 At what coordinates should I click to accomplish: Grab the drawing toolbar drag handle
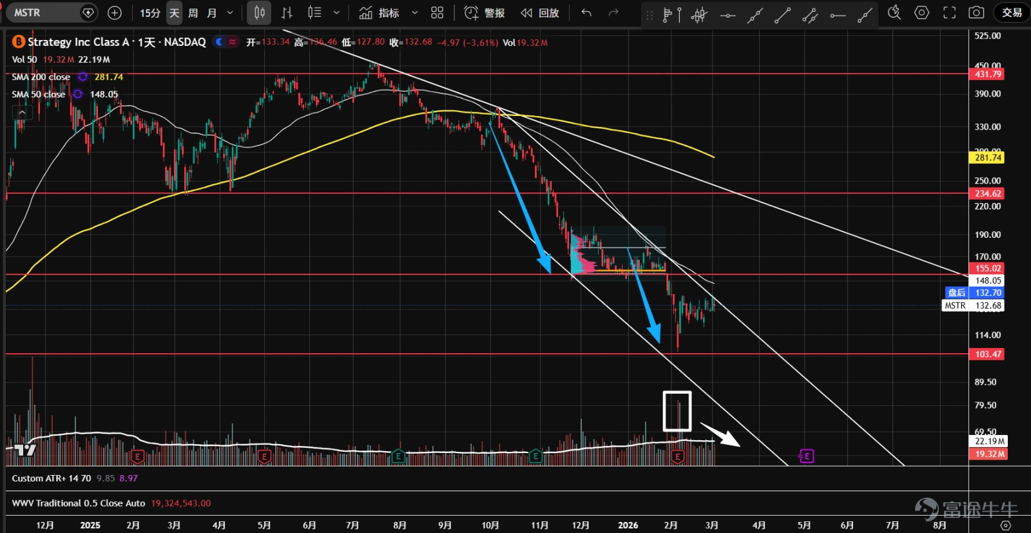[650, 15]
